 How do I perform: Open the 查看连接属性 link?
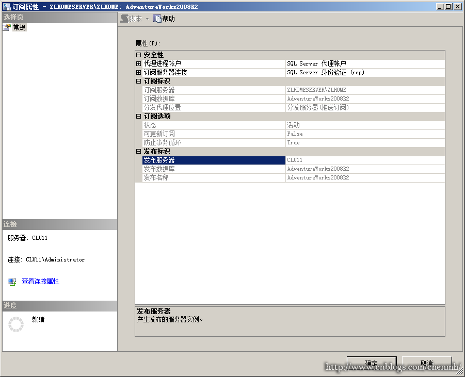click(40, 281)
